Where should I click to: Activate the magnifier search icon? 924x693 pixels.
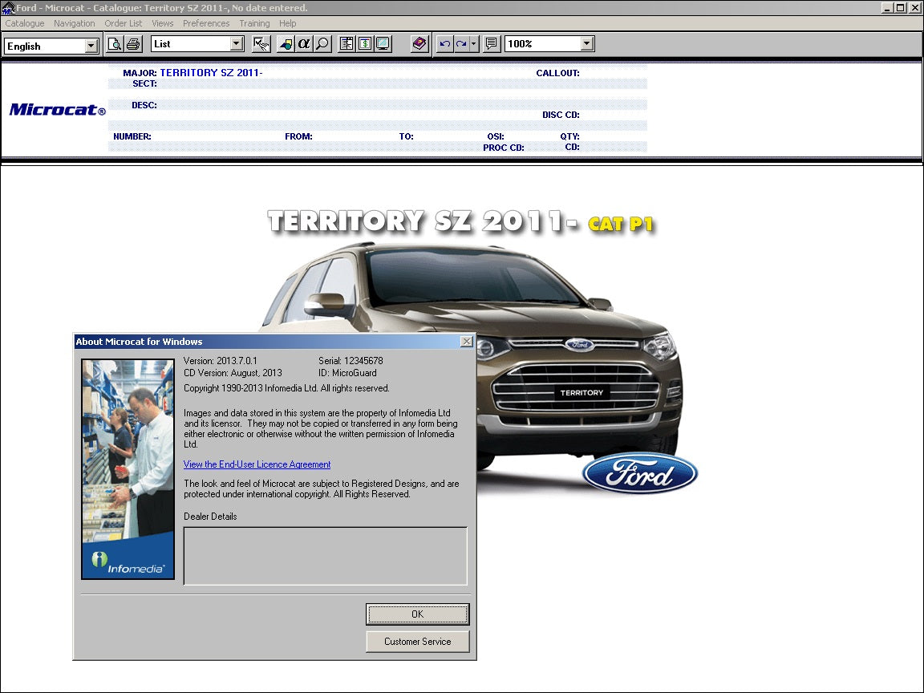322,44
